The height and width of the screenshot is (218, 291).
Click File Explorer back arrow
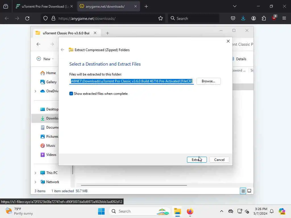tap(38, 44)
